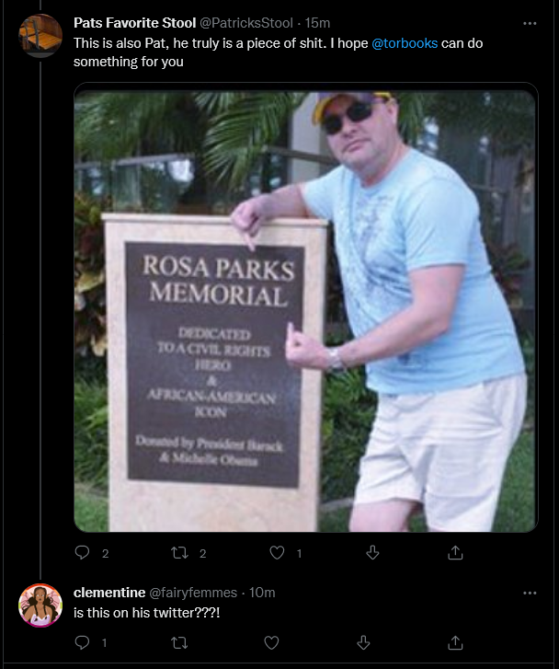Click the download arrow on clementine's tweet

(363, 642)
